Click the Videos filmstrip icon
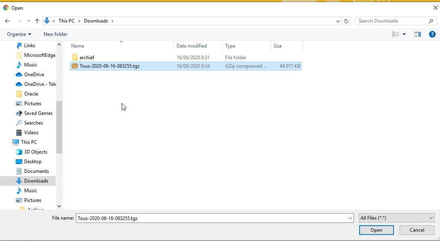This screenshot has width=440, height=241. click(19, 133)
